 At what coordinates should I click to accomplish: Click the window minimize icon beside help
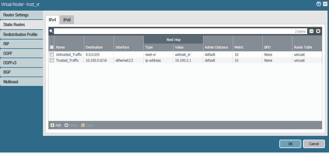pos(325,4)
